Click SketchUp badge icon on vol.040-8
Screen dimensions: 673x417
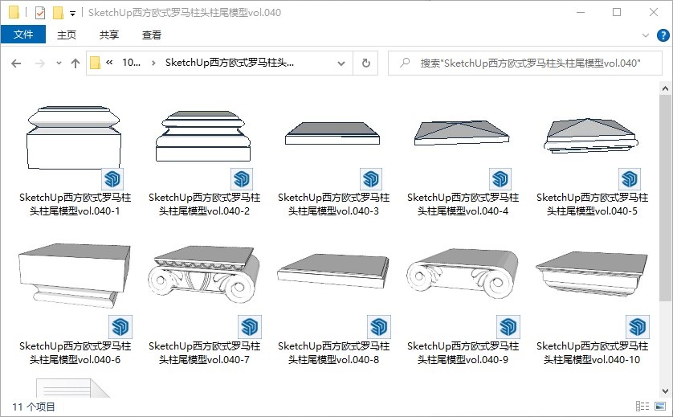(379, 327)
